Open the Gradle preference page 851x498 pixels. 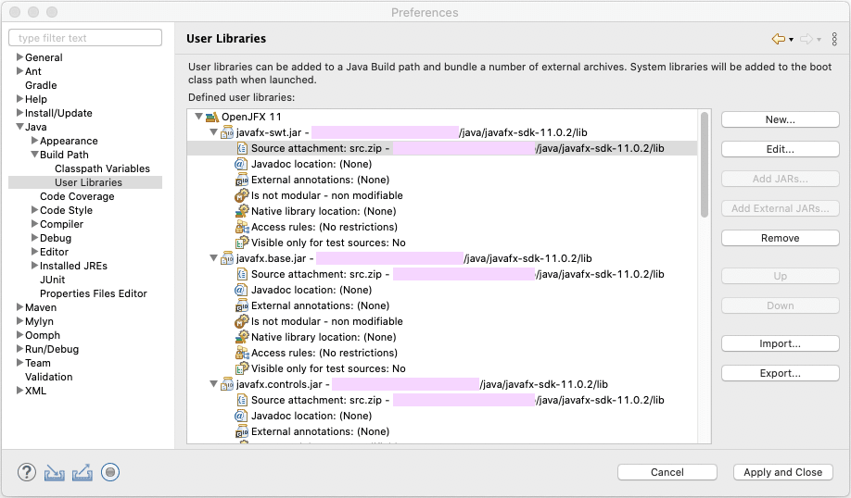click(x=41, y=85)
